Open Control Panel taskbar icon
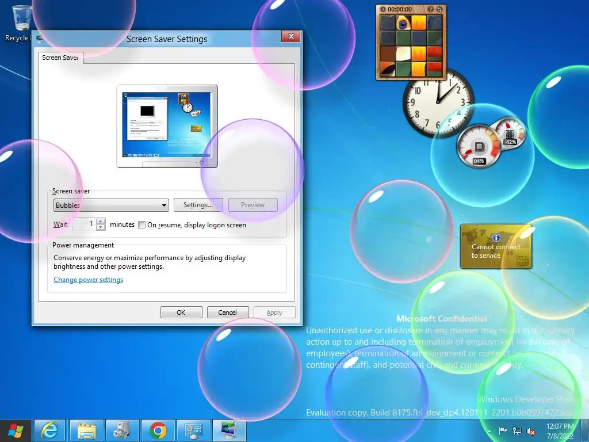Image resolution: width=589 pixels, height=442 pixels. (194, 430)
